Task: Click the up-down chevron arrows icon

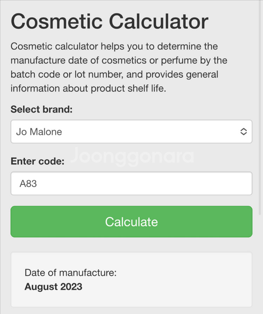Action: (x=243, y=132)
